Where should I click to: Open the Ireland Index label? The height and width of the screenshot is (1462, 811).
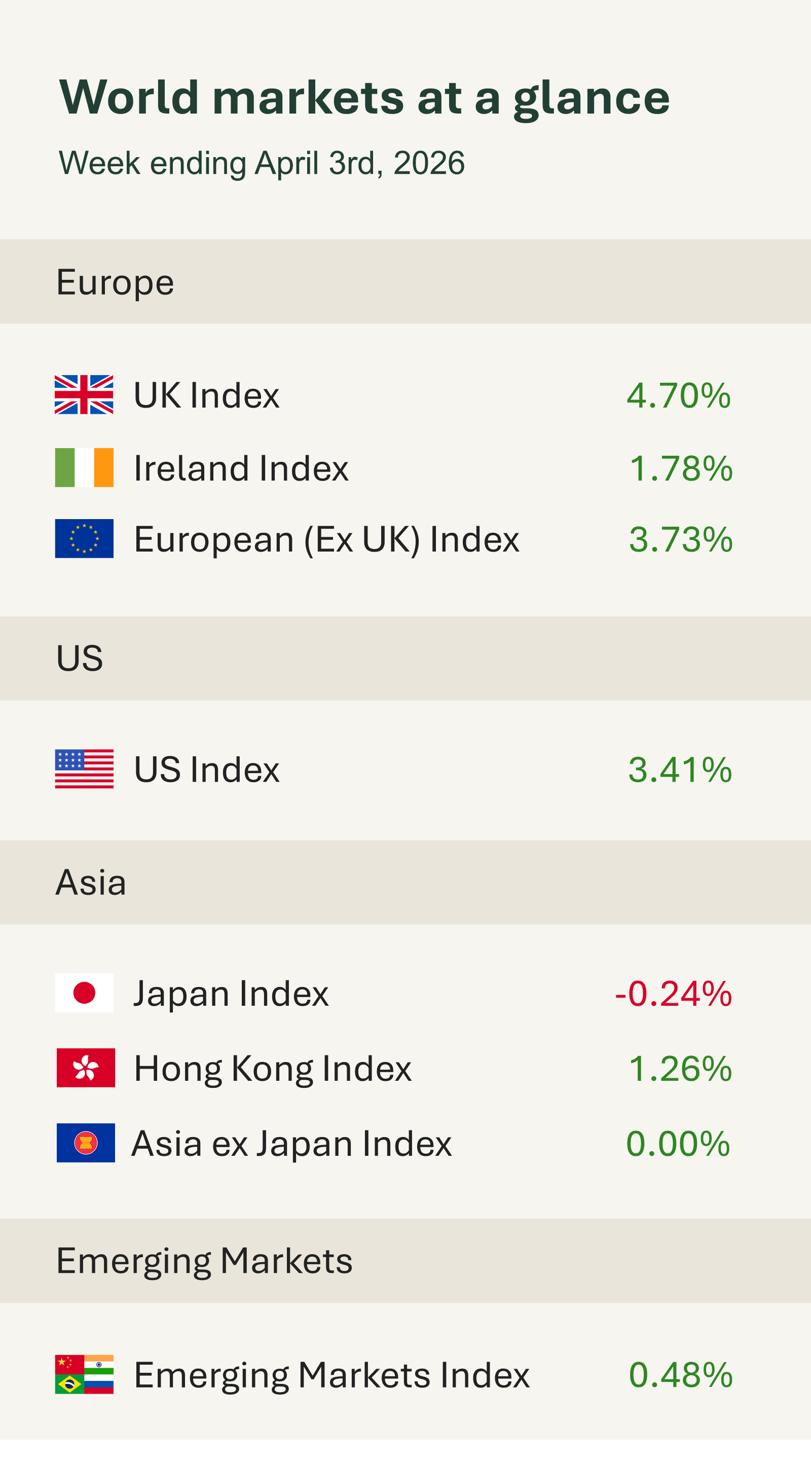tap(241, 468)
